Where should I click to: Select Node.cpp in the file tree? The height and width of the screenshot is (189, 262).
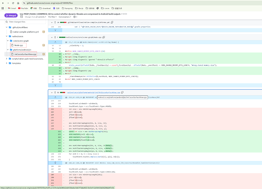pyautogui.click(x=18, y=45)
